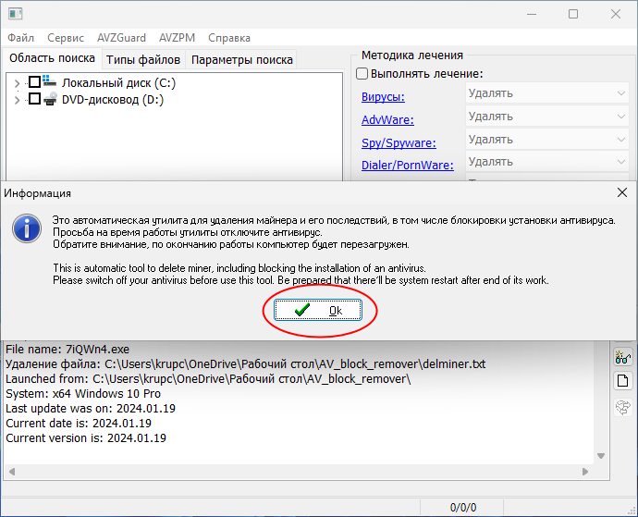Click the 'Last update was on' log line
Viewport: 638px width, 517px height.
pyautogui.click(x=91, y=408)
